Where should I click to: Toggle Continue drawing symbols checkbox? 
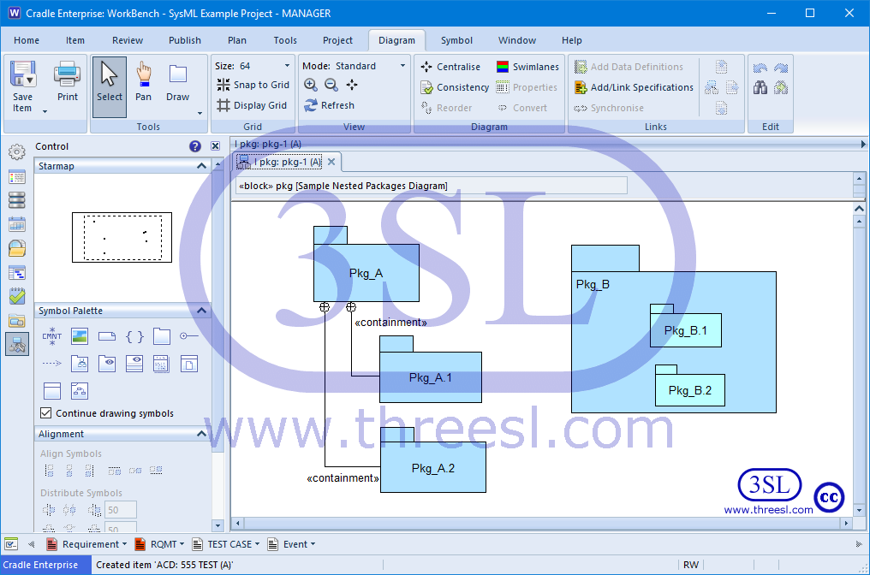click(x=46, y=413)
